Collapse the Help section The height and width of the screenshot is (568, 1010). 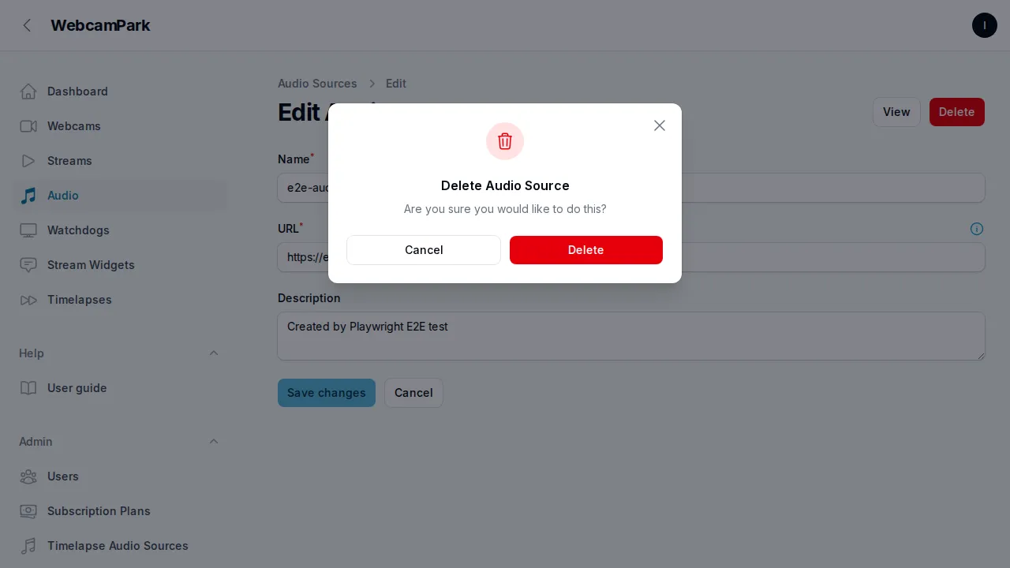pos(214,353)
